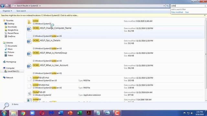
Task: Select Homegroup in navigation pane
Action: click(11, 62)
